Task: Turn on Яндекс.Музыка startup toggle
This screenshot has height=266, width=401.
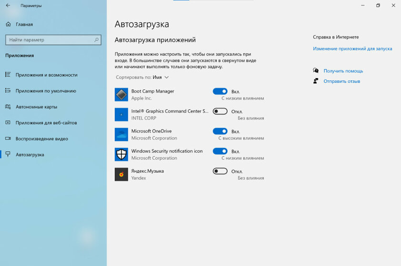Action: pos(220,171)
